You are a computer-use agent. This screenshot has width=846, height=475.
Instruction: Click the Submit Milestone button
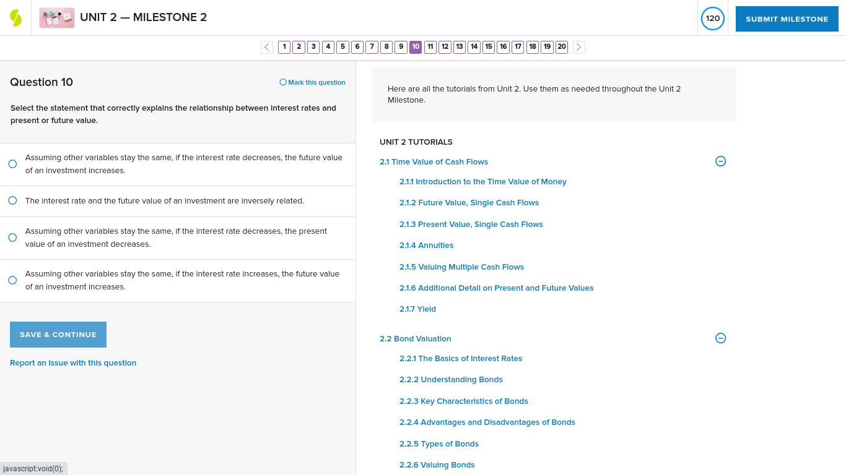[787, 19]
